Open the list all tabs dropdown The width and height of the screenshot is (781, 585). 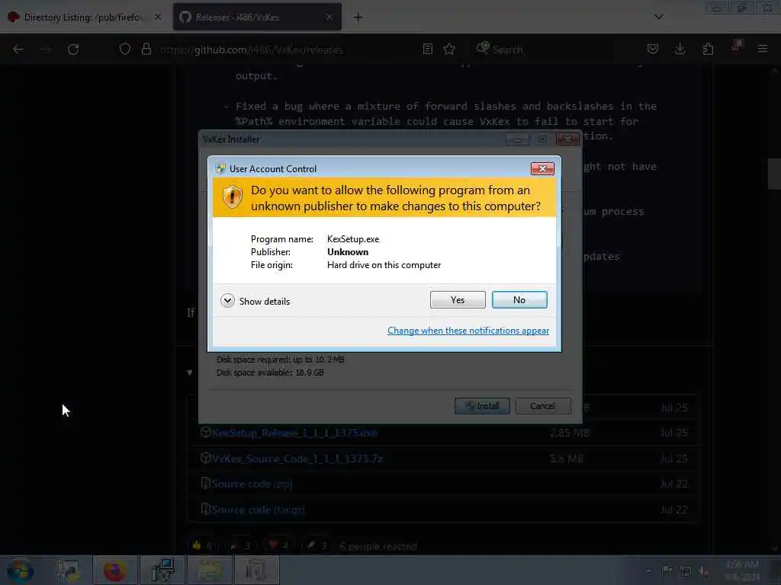(658, 17)
